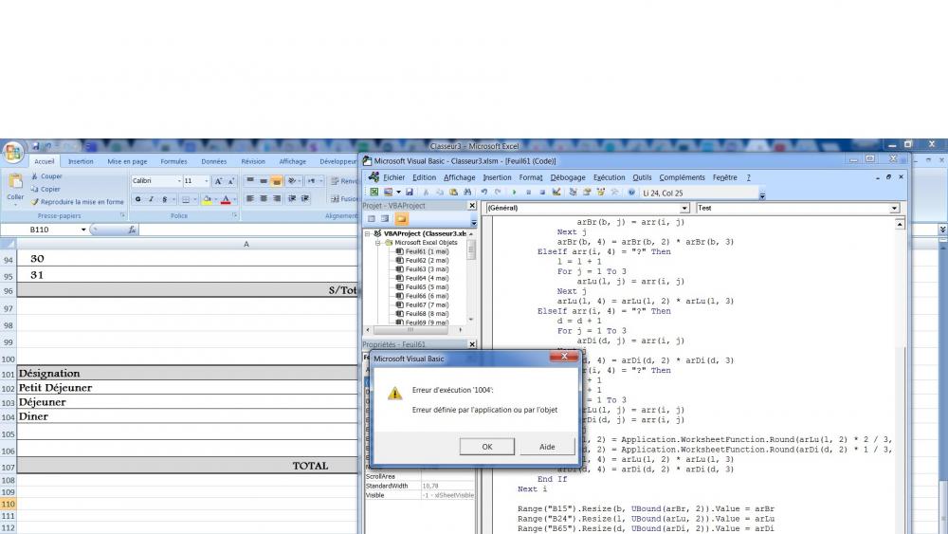Click the Object Browser icon in VBA toolbar
Viewport: 948px width, 534px height.
[600, 193]
